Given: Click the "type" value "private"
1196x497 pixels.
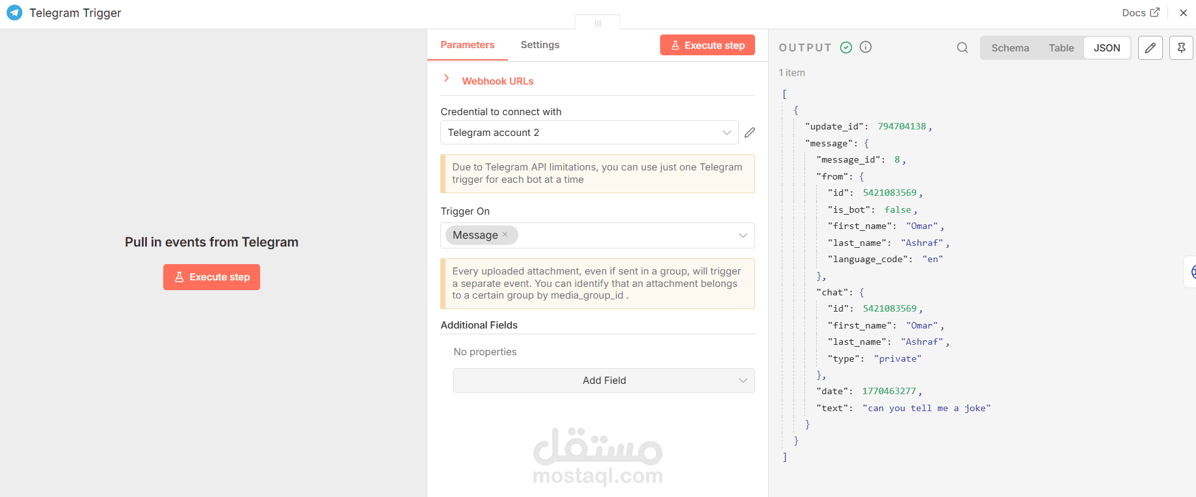Looking at the screenshot, I should [x=897, y=358].
